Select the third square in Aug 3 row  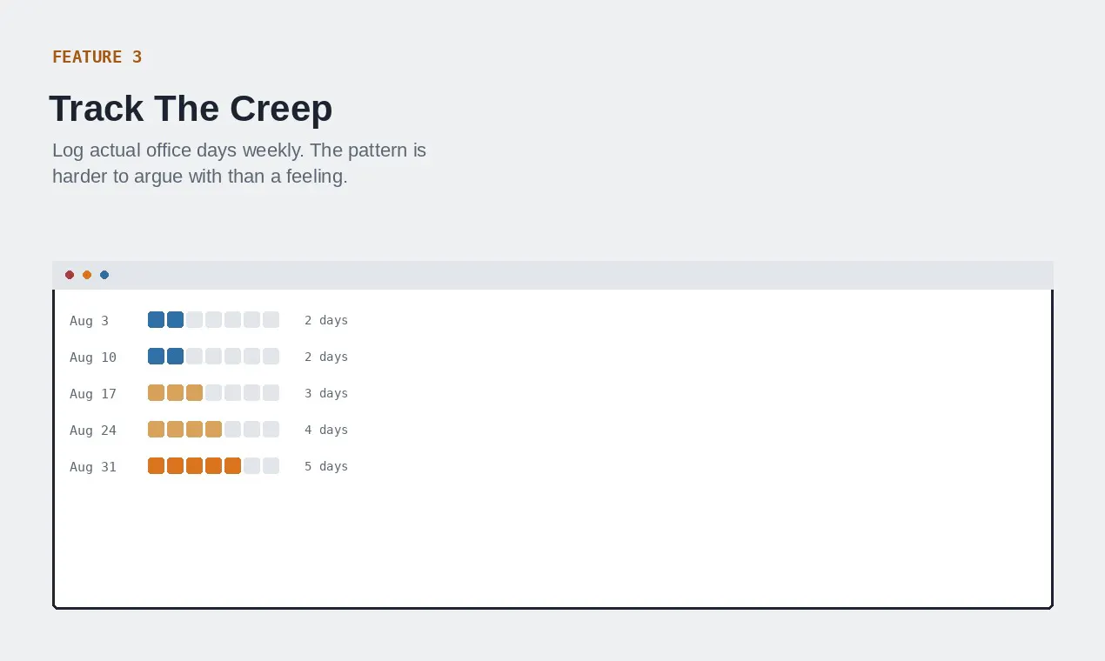[x=195, y=320]
